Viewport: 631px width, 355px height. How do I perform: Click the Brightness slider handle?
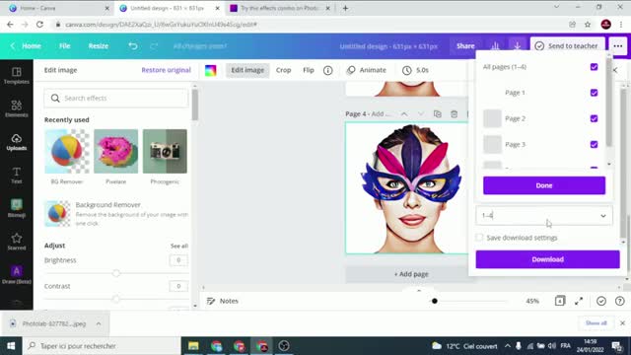(116, 273)
